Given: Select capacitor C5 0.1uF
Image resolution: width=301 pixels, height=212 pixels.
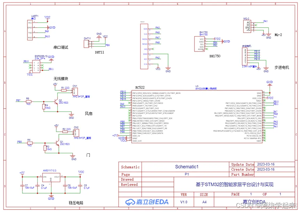Looking at the screenshot, I should point(80,185).
